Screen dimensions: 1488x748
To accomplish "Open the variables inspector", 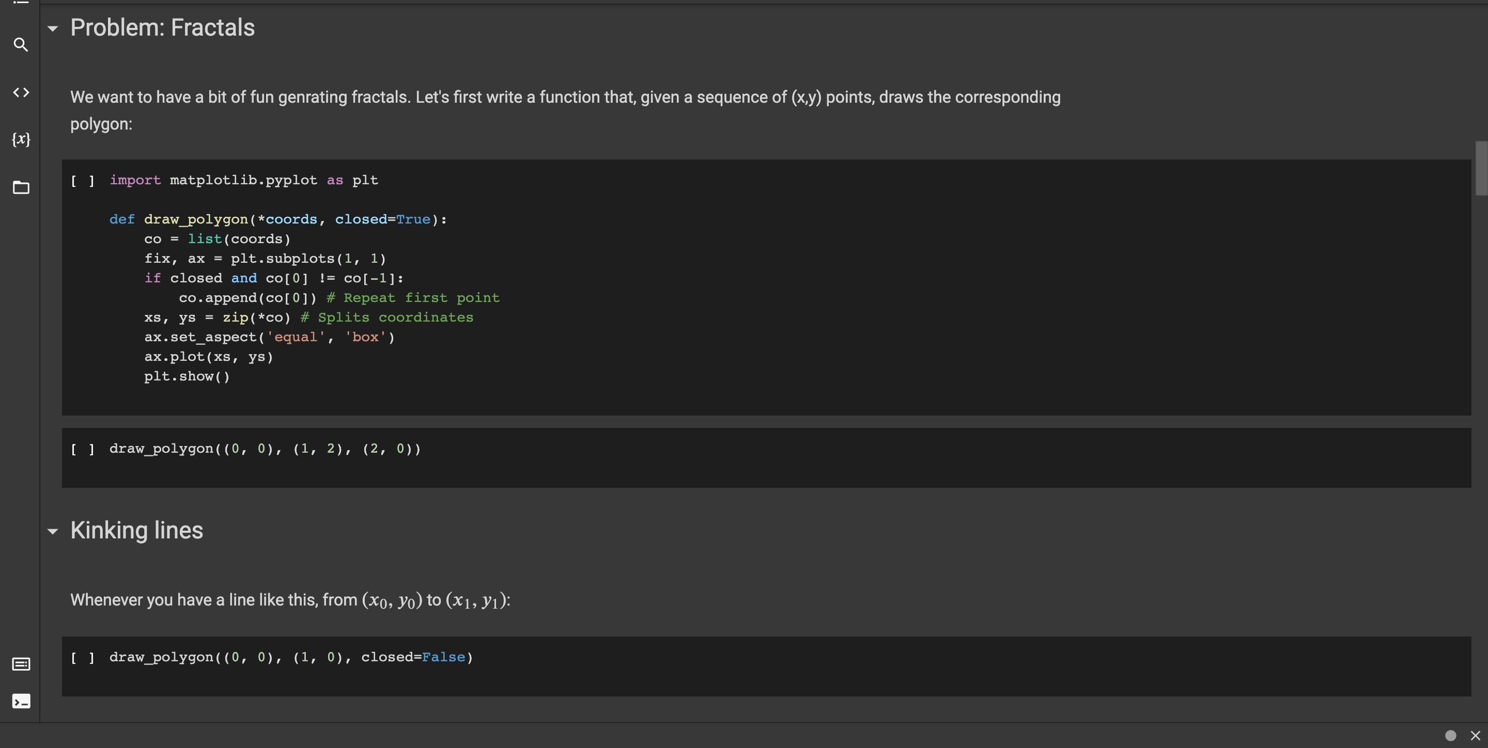I will pos(21,138).
